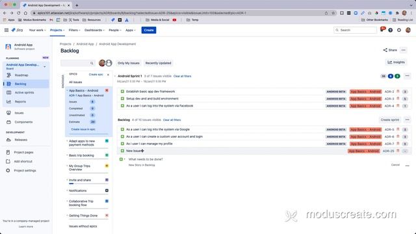This screenshot has width=416, height=234.
Task: Open the Jira app switcher grid icon
Action: click(x=6, y=31)
